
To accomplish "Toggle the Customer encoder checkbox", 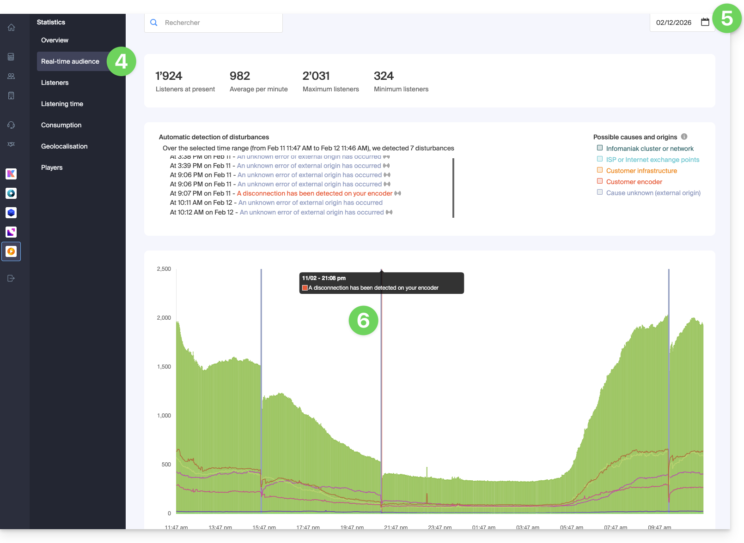I will coord(600,181).
